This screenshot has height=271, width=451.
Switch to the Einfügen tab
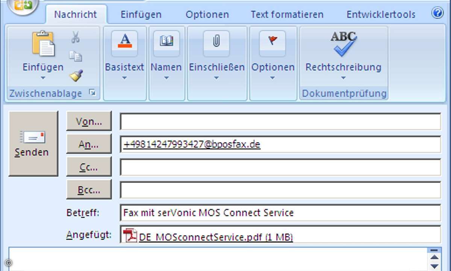[x=141, y=15]
